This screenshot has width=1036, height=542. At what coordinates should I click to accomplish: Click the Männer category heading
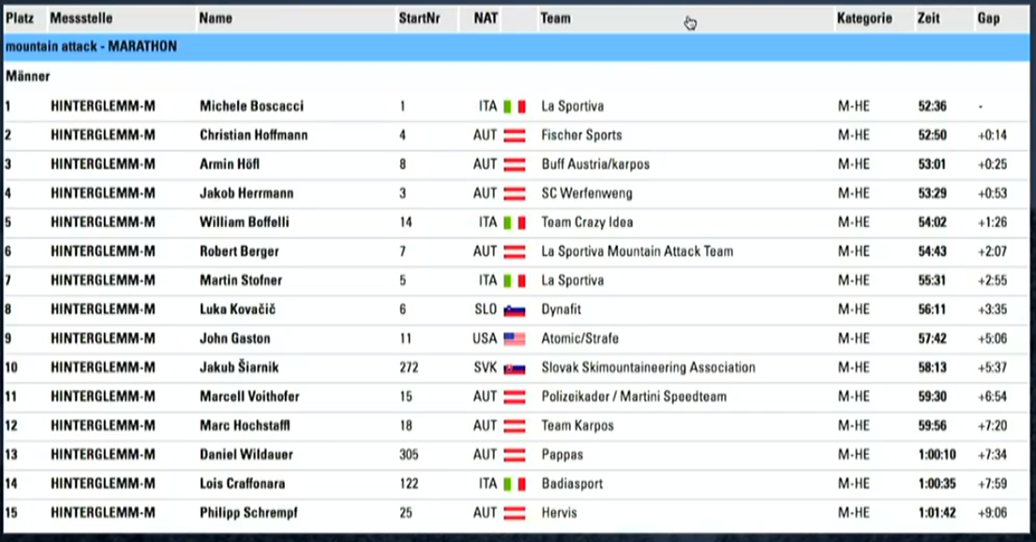[x=28, y=77]
